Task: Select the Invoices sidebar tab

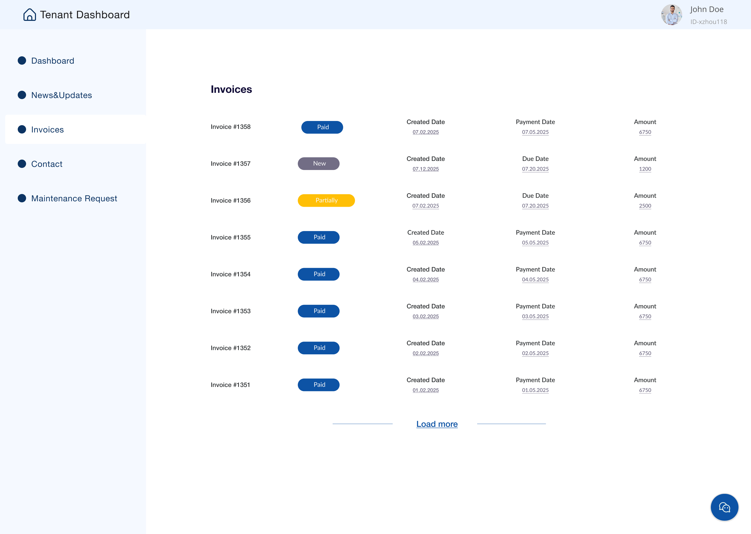Action: [x=47, y=130]
